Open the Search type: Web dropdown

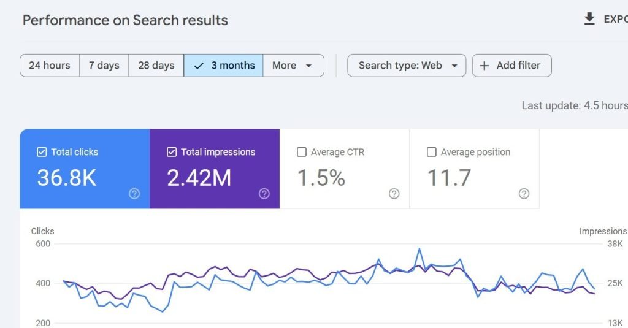(x=407, y=66)
